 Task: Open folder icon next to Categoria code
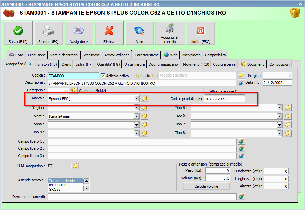[74, 90]
